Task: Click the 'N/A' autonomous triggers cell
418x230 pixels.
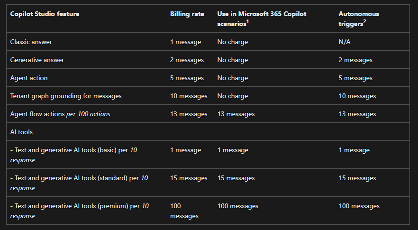Action: (345, 42)
